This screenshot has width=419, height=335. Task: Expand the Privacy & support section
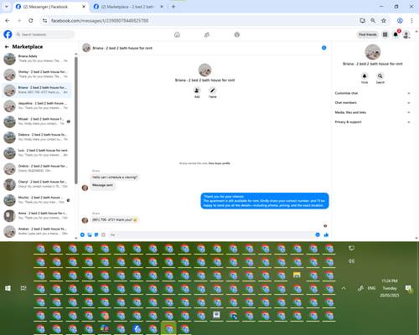(x=372, y=122)
